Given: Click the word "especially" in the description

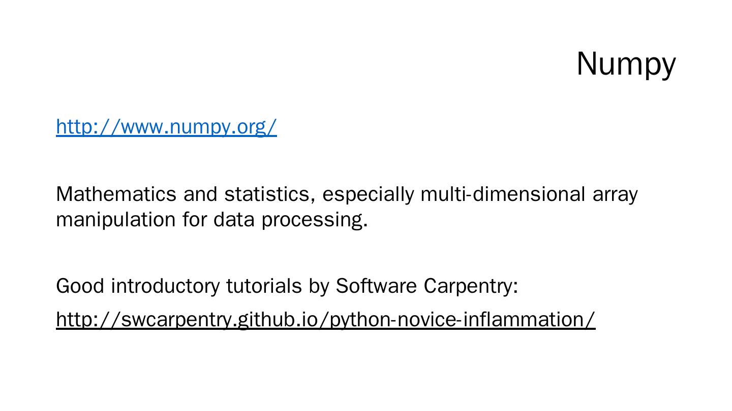Looking at the screenshot, I should [x=368, y=194].
